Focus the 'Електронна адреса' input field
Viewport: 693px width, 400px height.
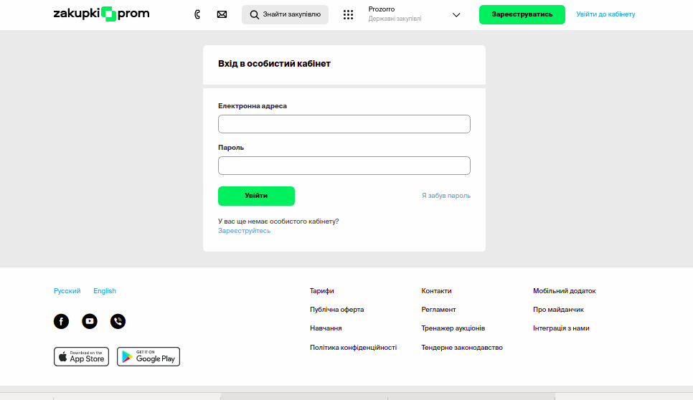click(x=344, y=124)
